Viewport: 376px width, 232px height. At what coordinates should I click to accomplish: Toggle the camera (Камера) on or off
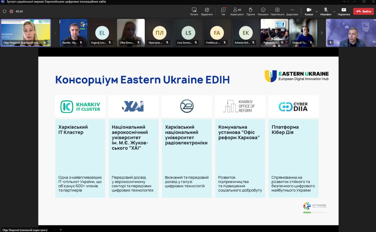[309, 11]
